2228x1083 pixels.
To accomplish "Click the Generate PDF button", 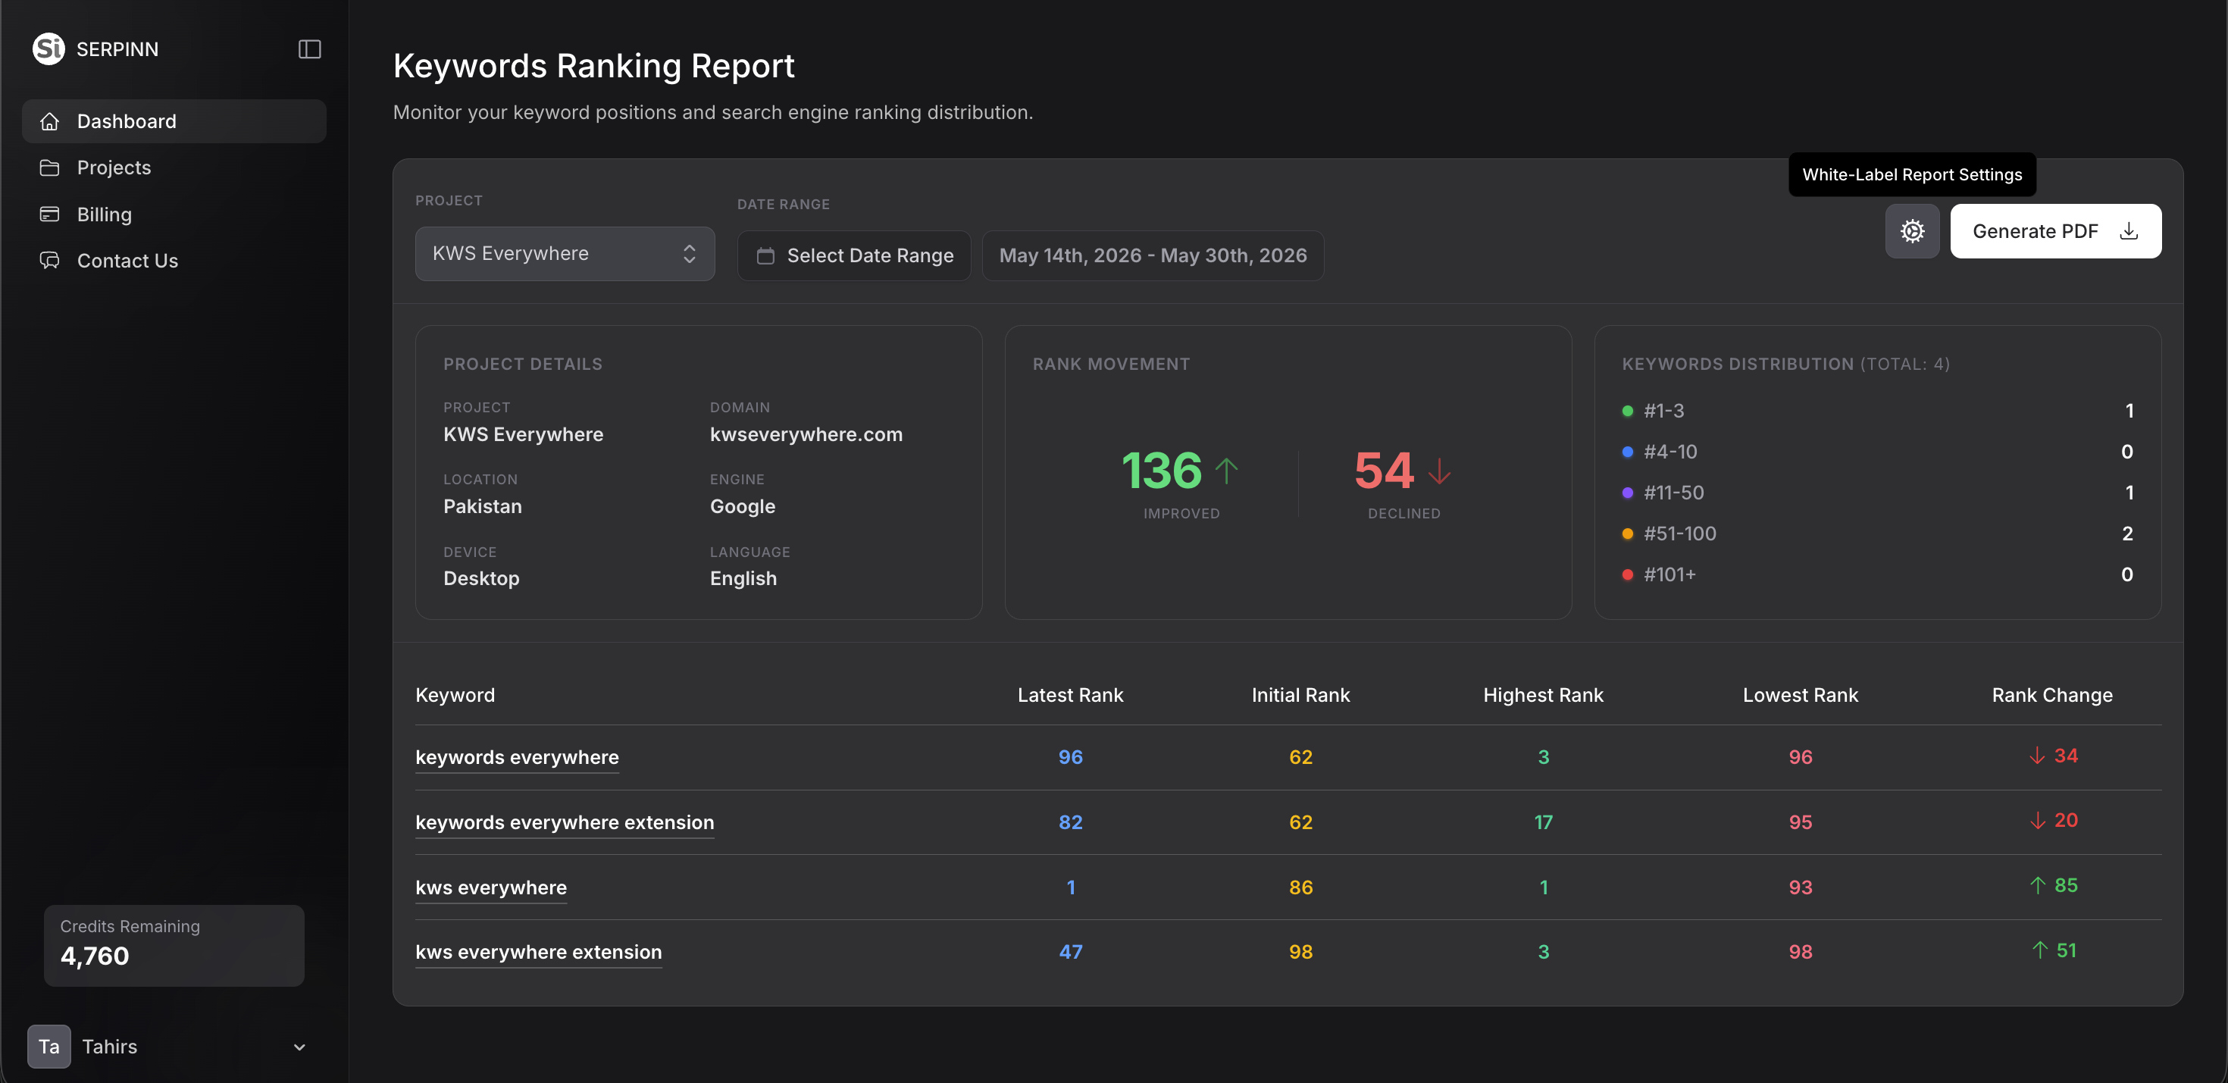I will (x=2055, y=231).
